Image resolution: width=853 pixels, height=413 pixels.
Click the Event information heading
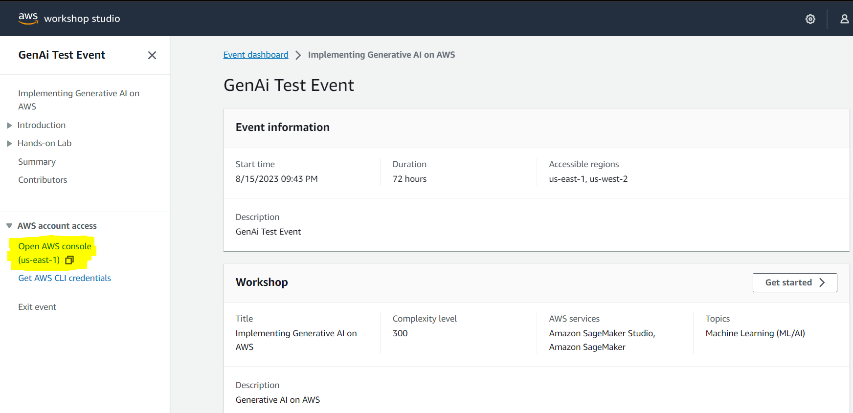pos(283,127)
